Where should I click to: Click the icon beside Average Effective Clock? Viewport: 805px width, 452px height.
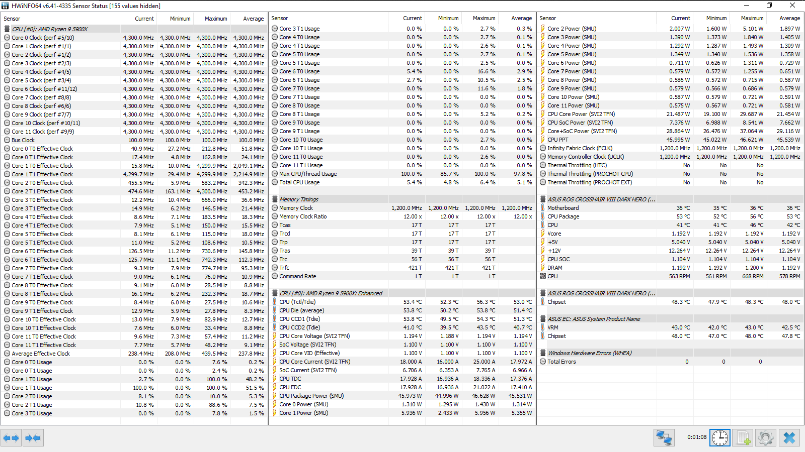[7, 354]
